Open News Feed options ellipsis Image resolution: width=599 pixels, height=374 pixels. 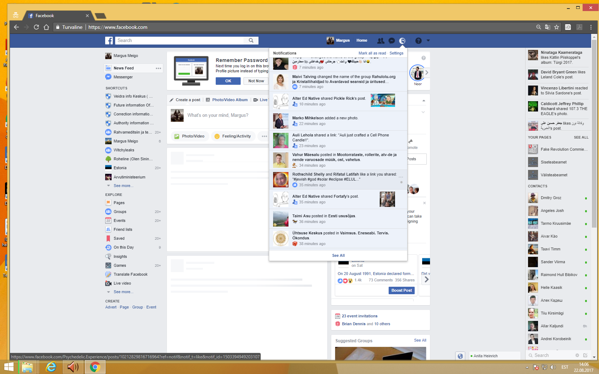[158, 68]
